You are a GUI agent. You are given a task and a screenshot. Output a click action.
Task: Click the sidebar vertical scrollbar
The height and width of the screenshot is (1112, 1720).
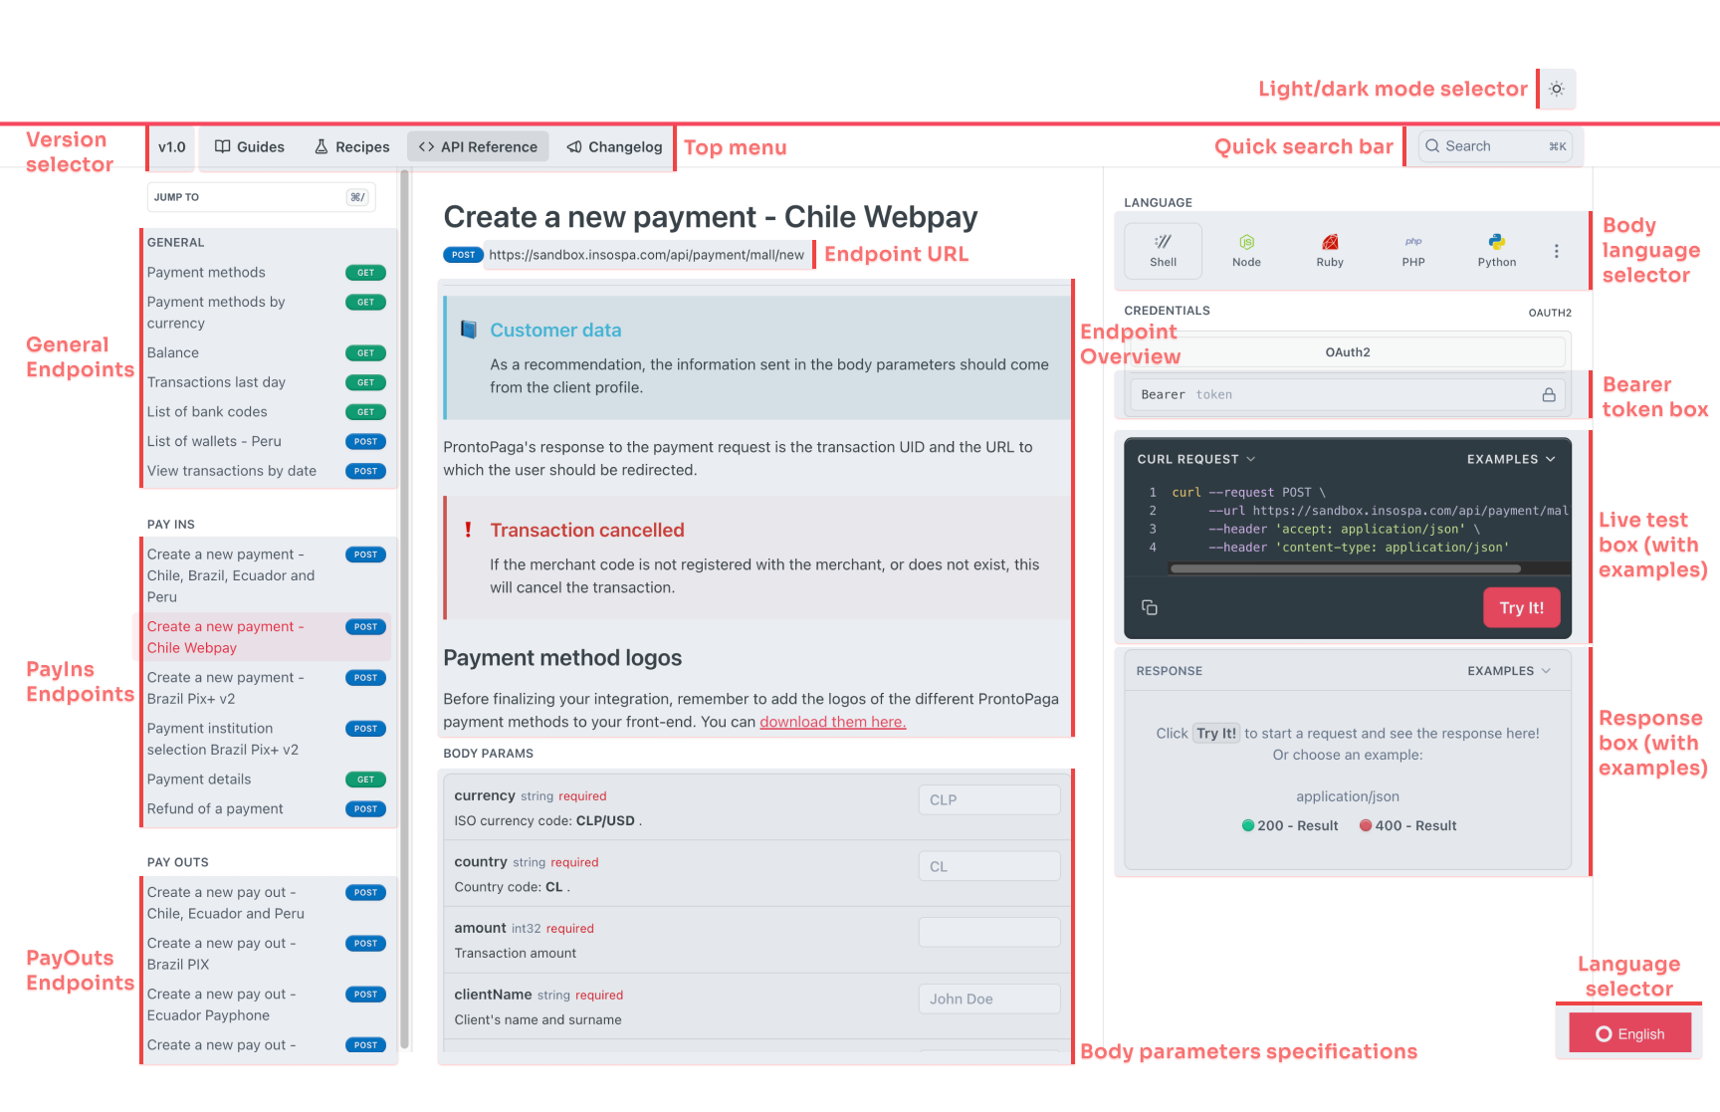tap(404, 609)
